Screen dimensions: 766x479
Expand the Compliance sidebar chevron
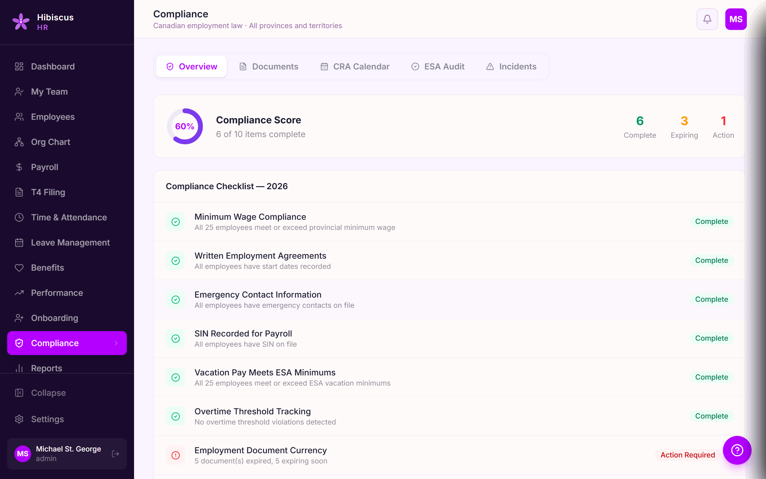[x=116, y=343]
